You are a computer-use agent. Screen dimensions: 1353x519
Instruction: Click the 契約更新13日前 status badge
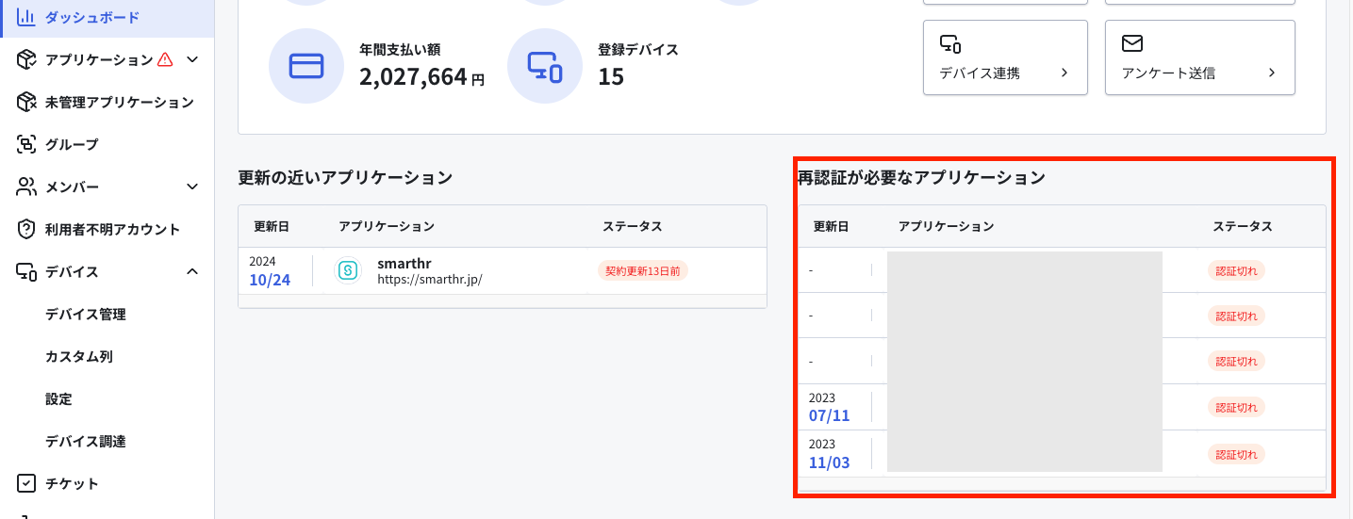pos(643,270)
